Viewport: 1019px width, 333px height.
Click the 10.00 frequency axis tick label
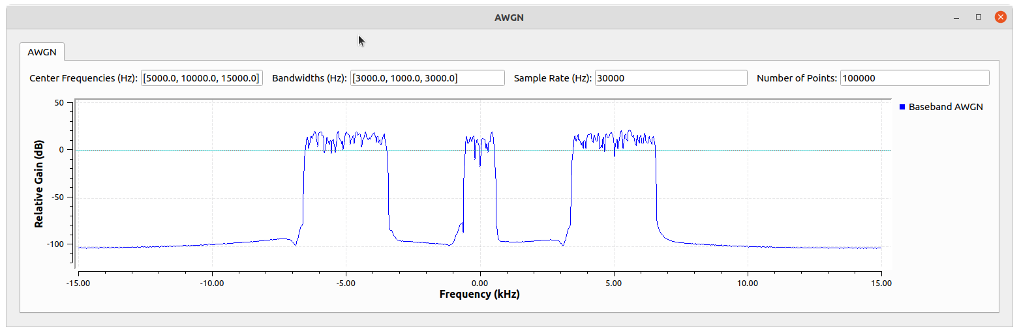click(x=748, y=283)
